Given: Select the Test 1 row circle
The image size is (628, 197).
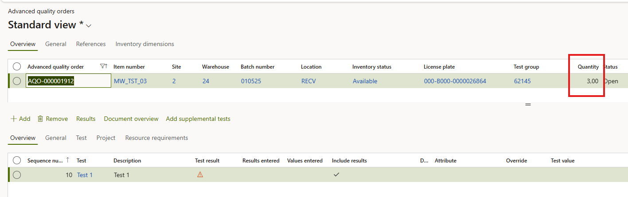Looking at the screenshot, I should tap(17, 175).
